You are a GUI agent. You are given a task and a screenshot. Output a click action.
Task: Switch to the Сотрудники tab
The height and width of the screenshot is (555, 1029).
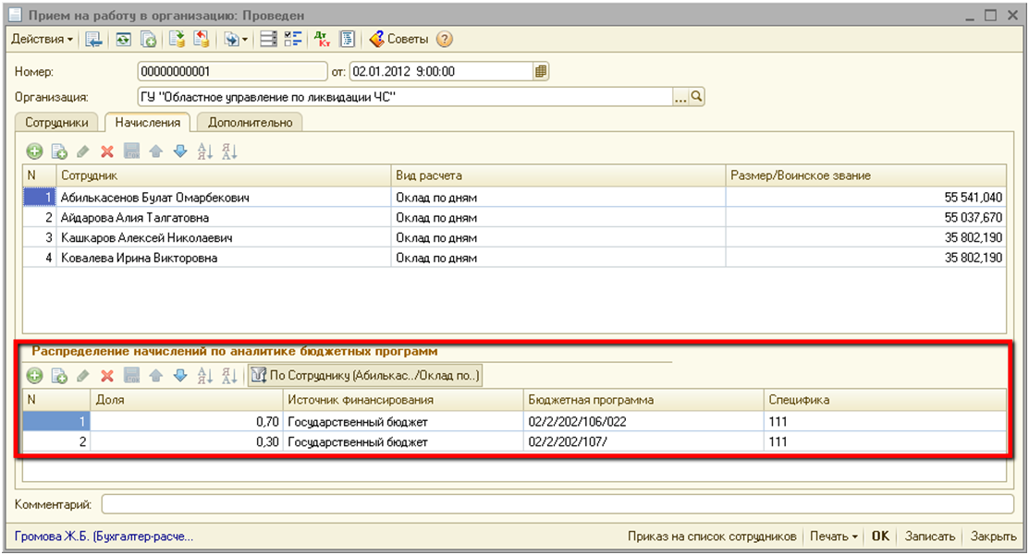(x=57, y=122)
